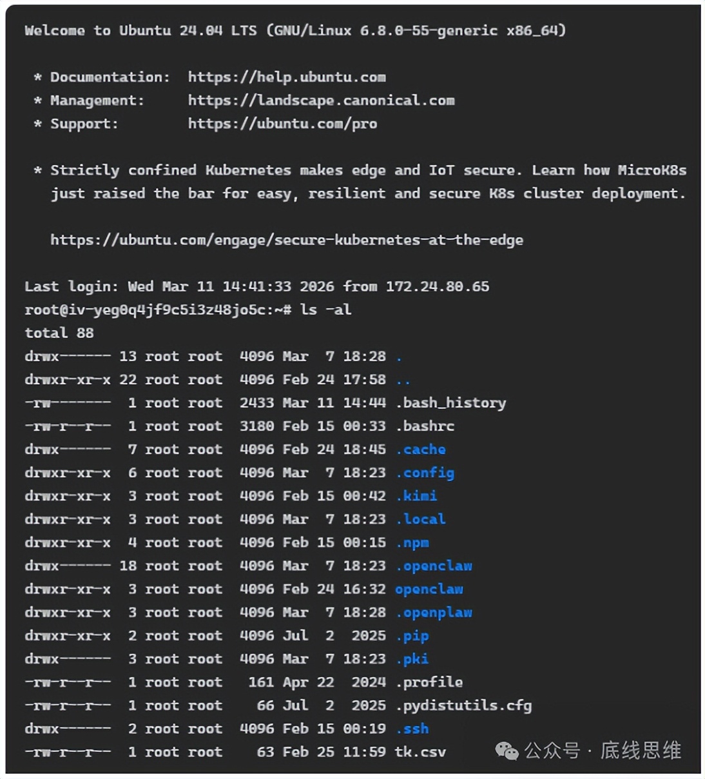The width and height of the screenshot is (705, 779).
Task: Click the 172.24.80.65 login IP address
Action: (x=438, y=286)
